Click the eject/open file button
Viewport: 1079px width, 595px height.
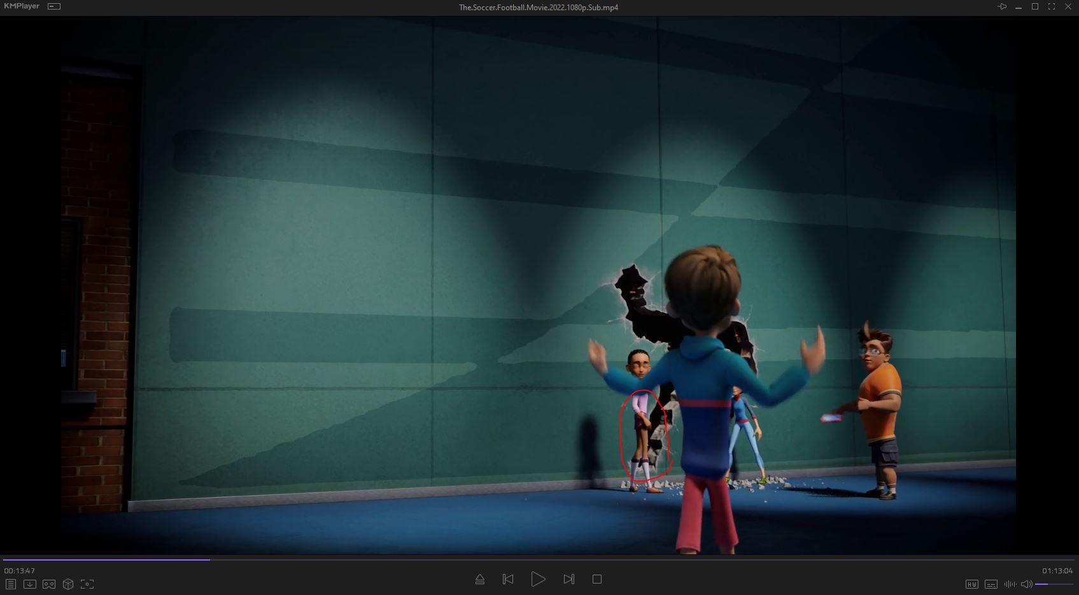480,579
